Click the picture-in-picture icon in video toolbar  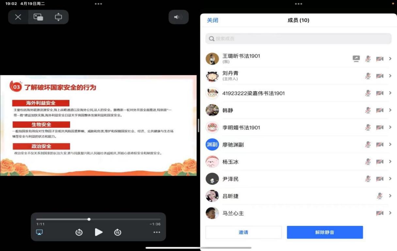[x=38, y=17]
